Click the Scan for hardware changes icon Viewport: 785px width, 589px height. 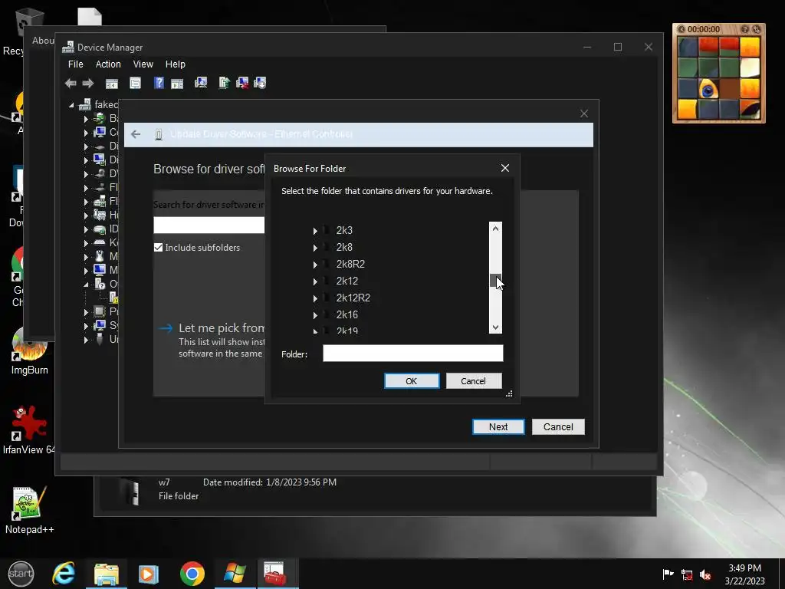coord(201,83)
